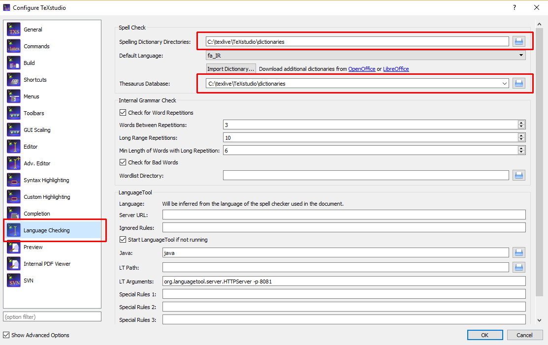The image size is (548, 345).
Task: Click the General category icon
Action: coord(14,30)
